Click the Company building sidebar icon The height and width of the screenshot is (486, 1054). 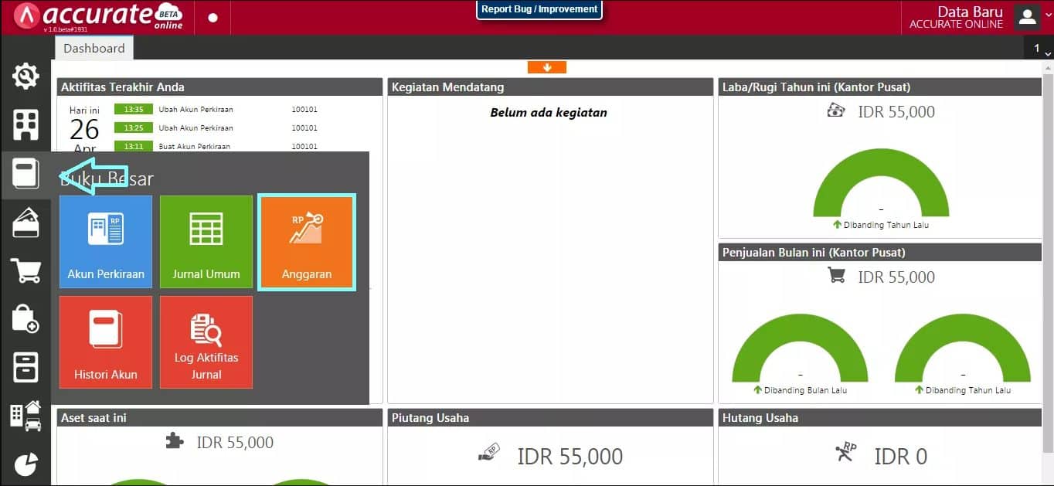25,124
